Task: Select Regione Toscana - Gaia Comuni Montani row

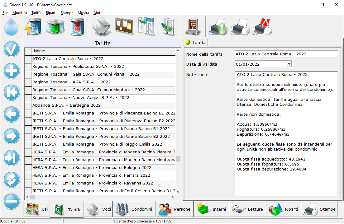Action: (x=104, y=90)
